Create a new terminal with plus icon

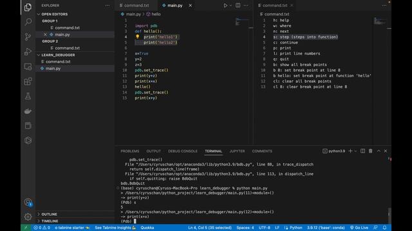[x=350, y=151]
